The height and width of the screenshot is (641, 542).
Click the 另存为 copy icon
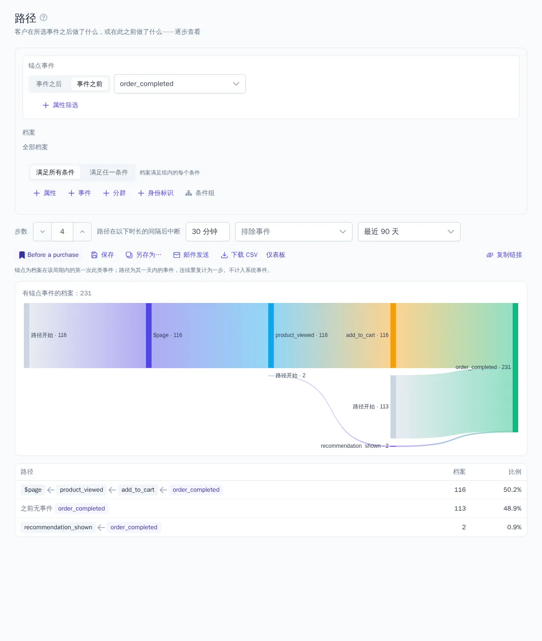point(129,255)
